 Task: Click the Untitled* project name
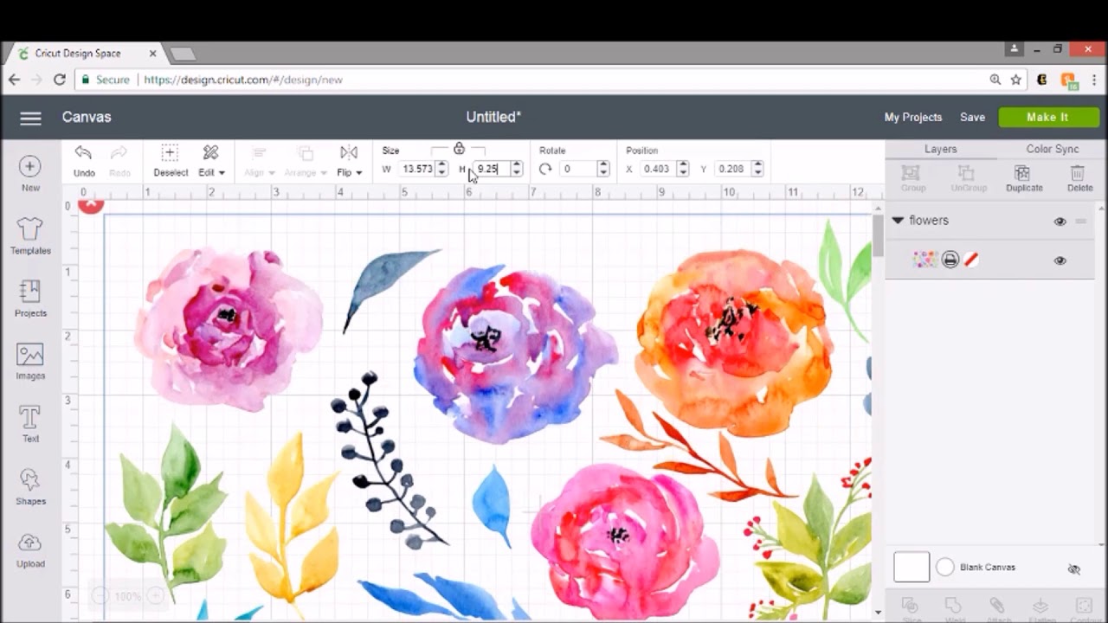493,117
